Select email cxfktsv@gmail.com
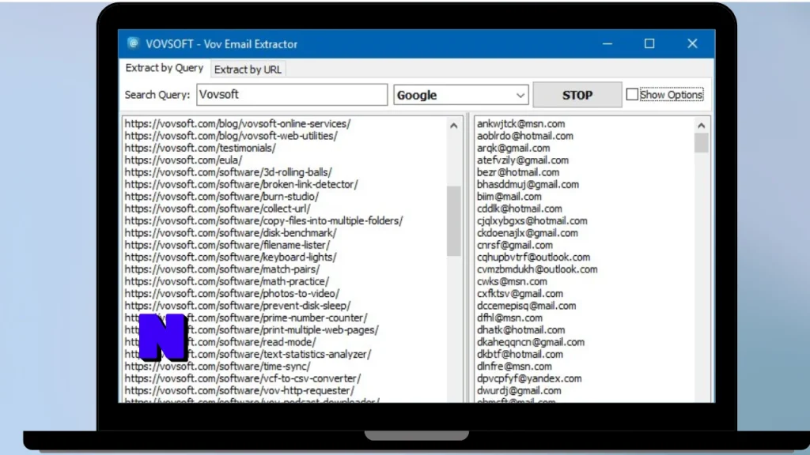 point(520,294)
